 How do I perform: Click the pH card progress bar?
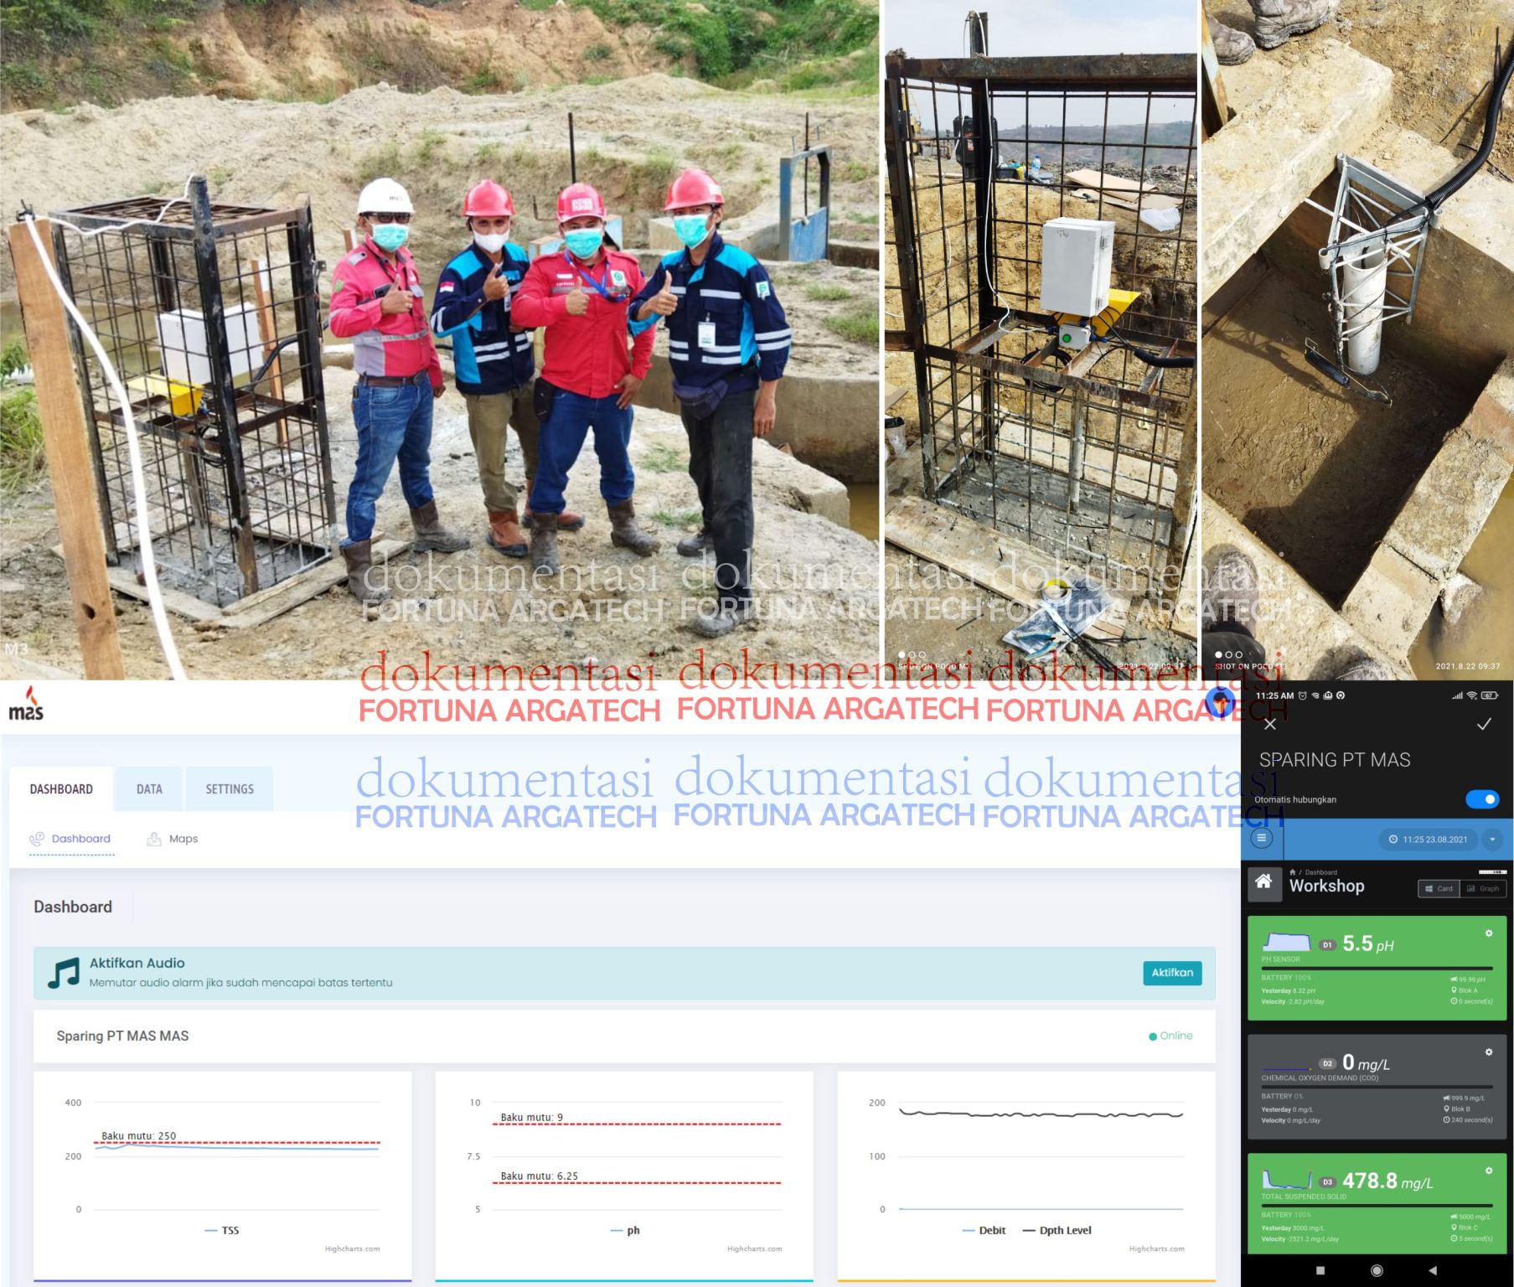1377,969
